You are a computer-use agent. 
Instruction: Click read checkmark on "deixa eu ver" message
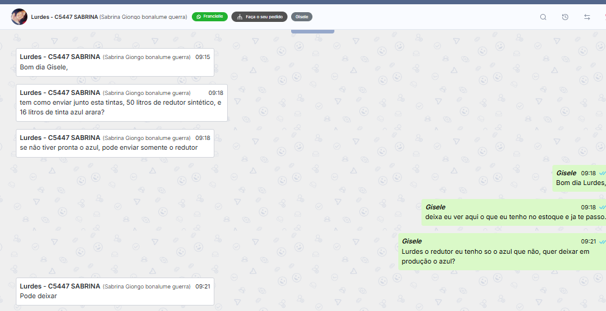tap(602, 208)
